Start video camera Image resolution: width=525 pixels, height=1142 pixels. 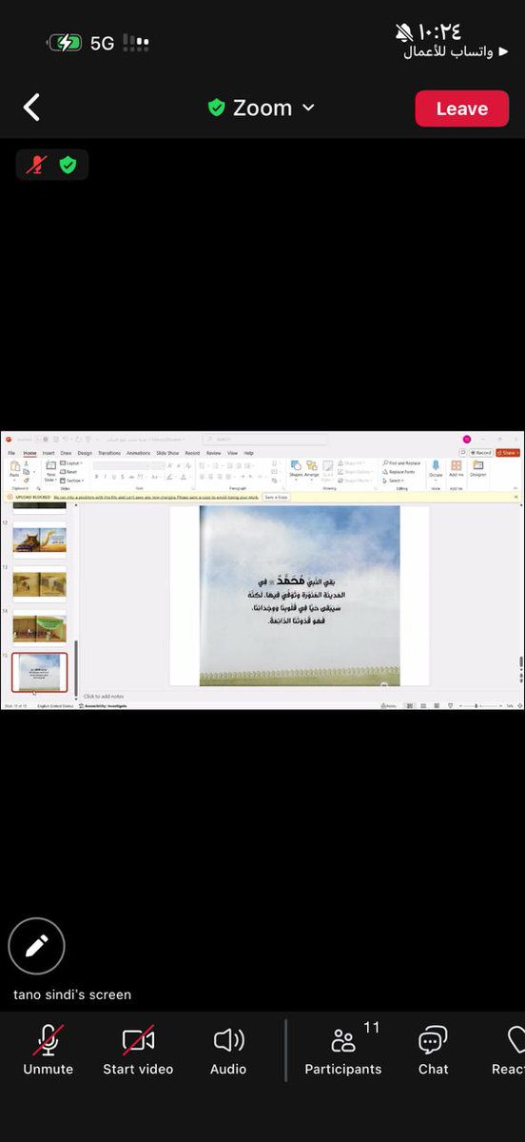[x=138, y=1051]
